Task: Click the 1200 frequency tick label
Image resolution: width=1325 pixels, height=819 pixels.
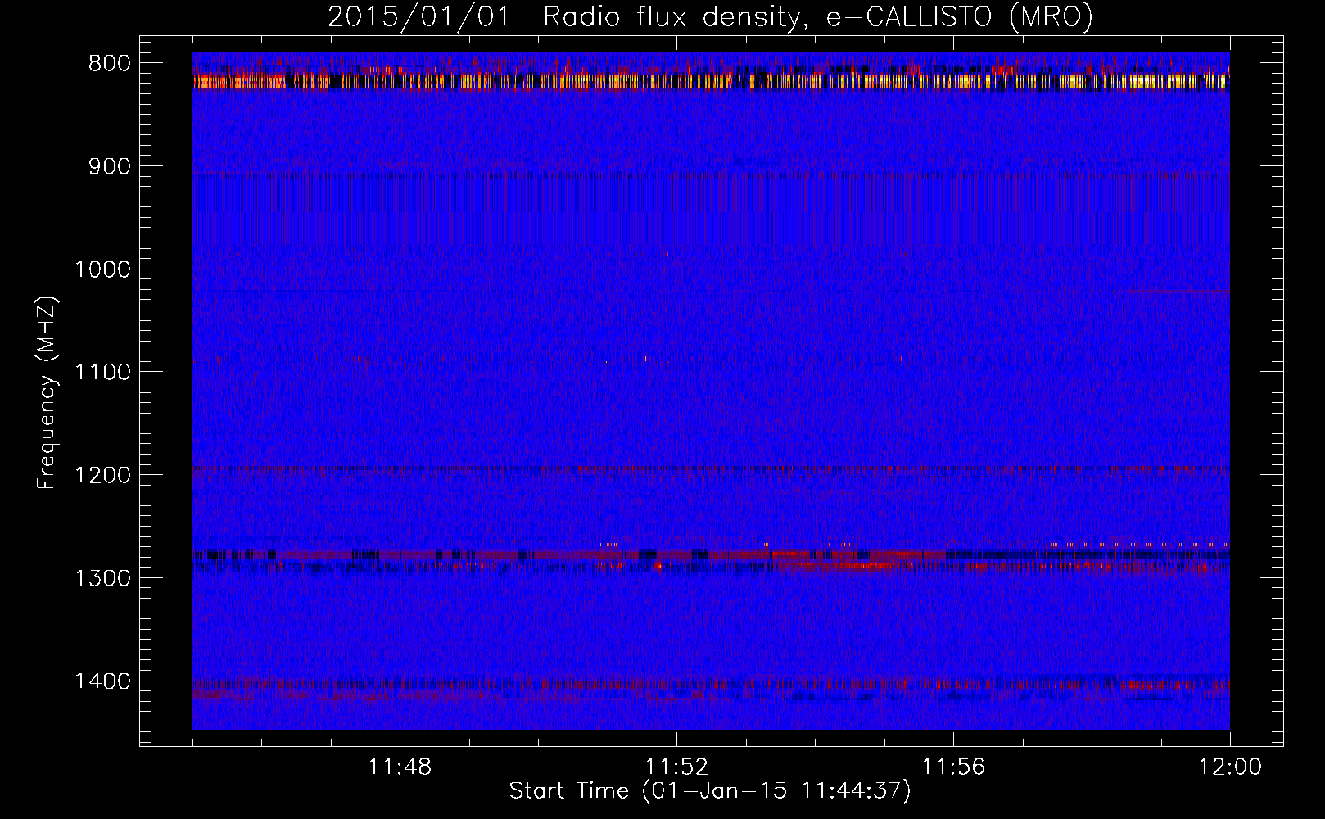Action: click(103, 476)
